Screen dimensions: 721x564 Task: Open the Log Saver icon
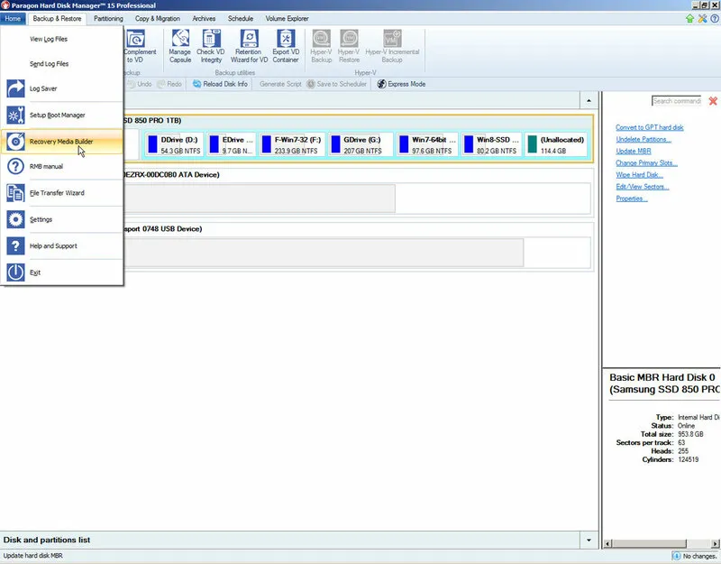click(15, 88)
